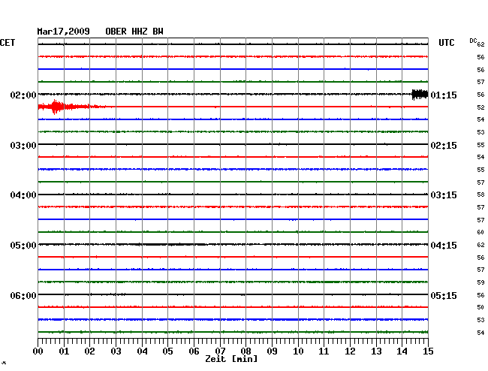This screenshot has width=488, height=371.
Task: Click minute "01" on the time axis
Action: pyautogui.click(x=64, y=351)
